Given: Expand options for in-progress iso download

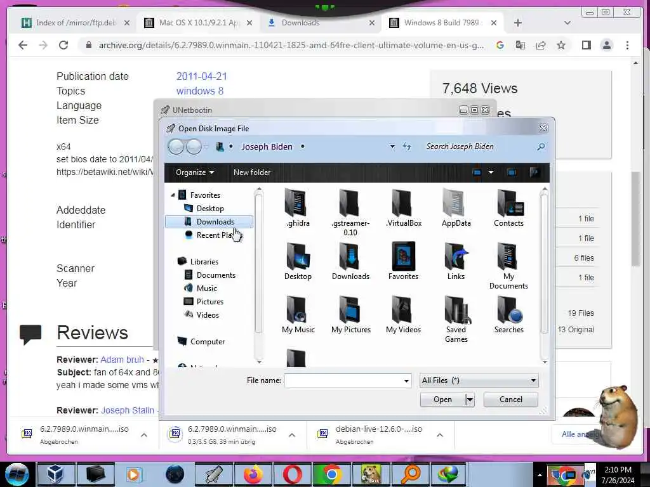Looking at the screenshot, I should (292, 435).
